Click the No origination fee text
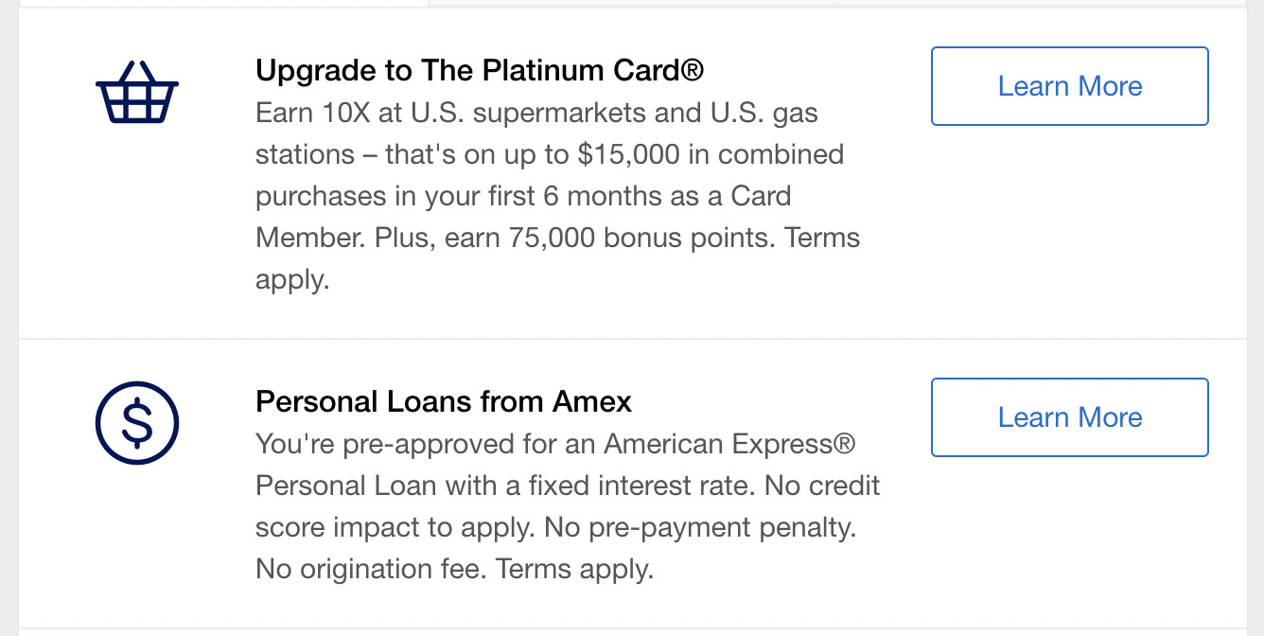 tap(371, 569)
